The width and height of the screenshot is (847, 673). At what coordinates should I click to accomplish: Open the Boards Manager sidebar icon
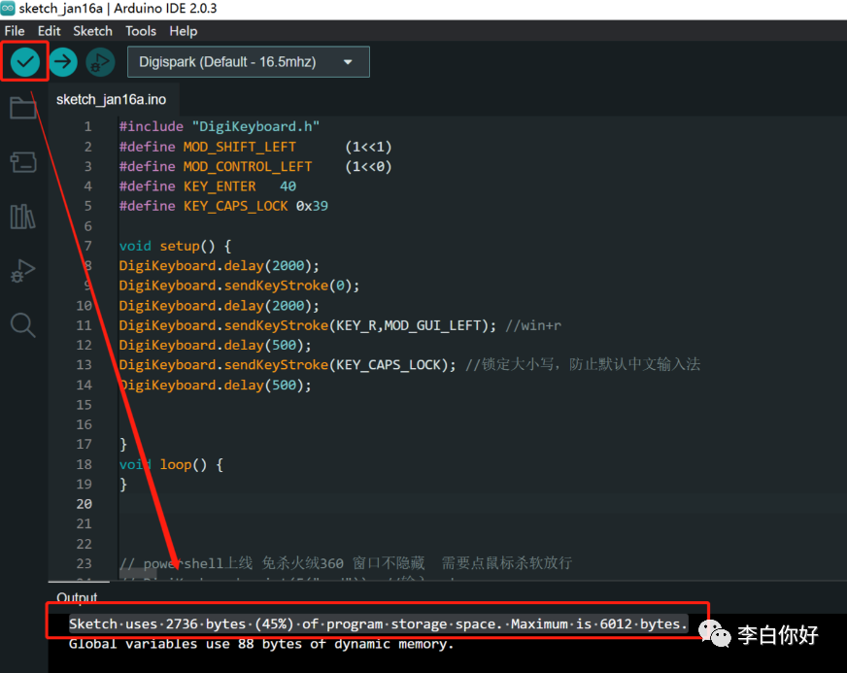coord(22,161)
